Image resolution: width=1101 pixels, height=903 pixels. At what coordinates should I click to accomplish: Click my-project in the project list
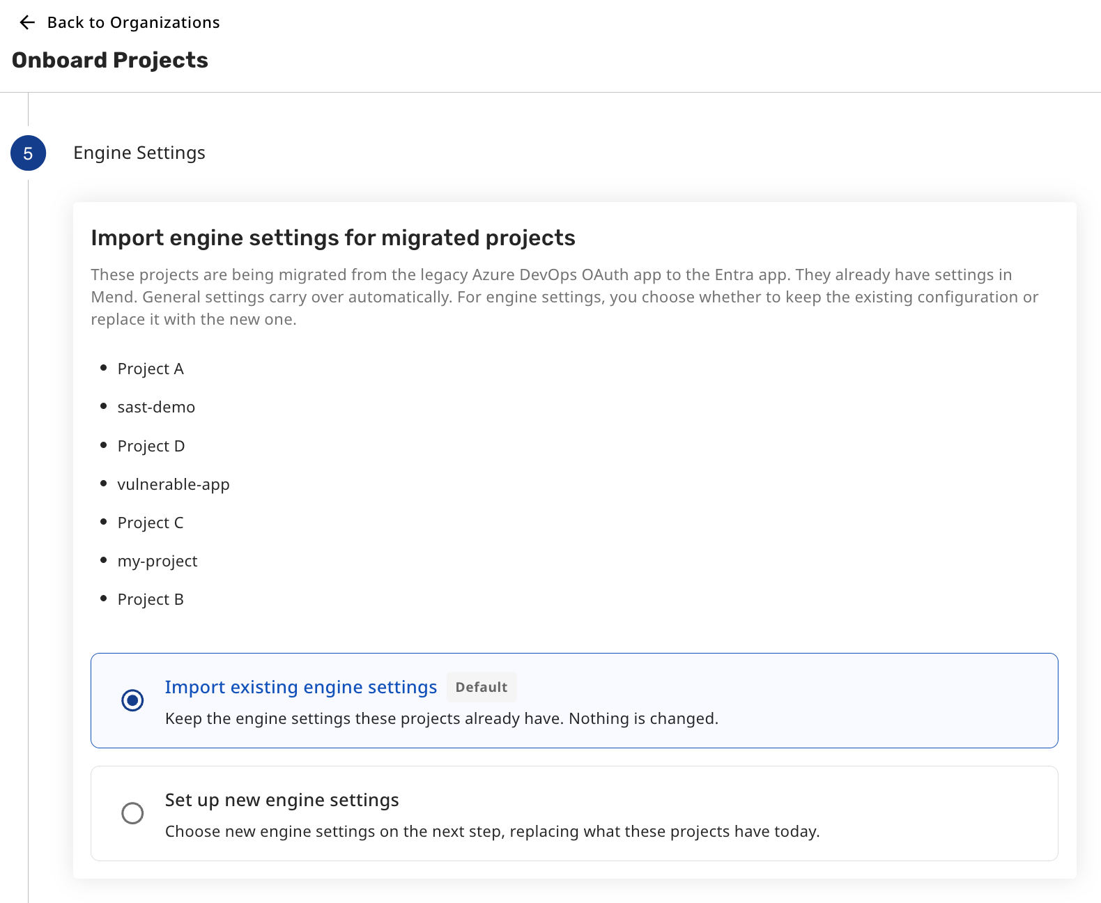pyautogui.click(x=157, y=561)
